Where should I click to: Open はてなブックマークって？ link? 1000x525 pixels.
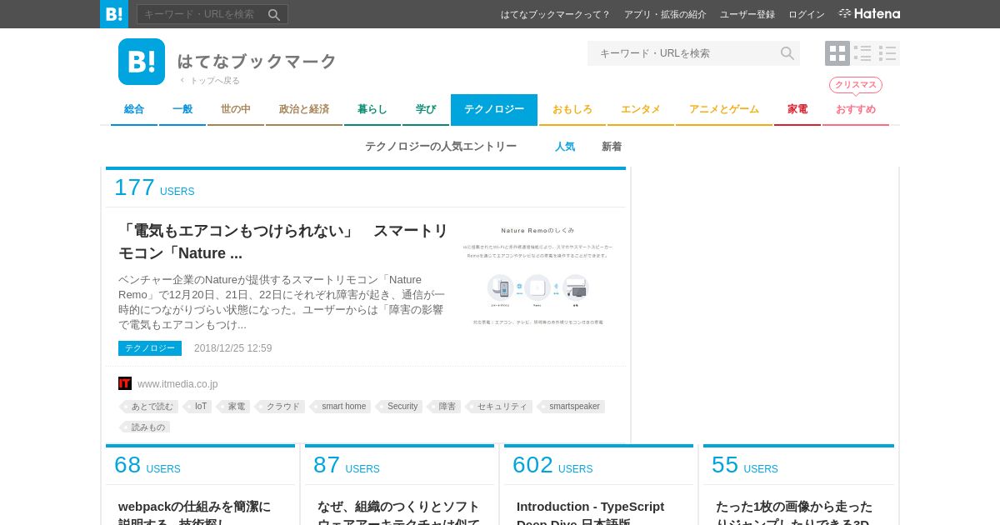tap(556, 14)
